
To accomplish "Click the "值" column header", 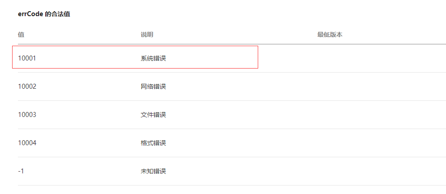I will click(x=21, y=34).
